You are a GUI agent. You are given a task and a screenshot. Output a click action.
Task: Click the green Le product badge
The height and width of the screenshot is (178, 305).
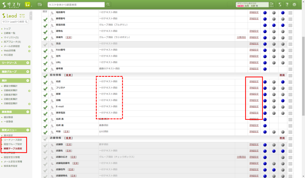pyautogui.click(x=28, y=5)
